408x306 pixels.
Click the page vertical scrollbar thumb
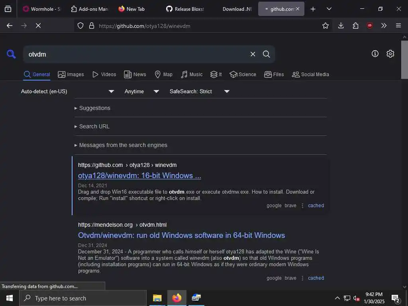(x=404, y=59)
